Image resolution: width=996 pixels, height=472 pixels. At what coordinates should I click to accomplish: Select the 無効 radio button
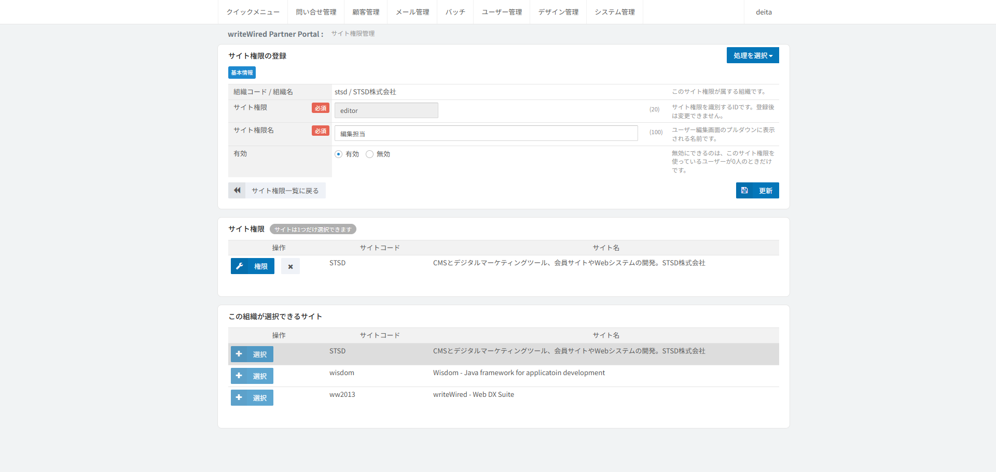click(370, 154)
